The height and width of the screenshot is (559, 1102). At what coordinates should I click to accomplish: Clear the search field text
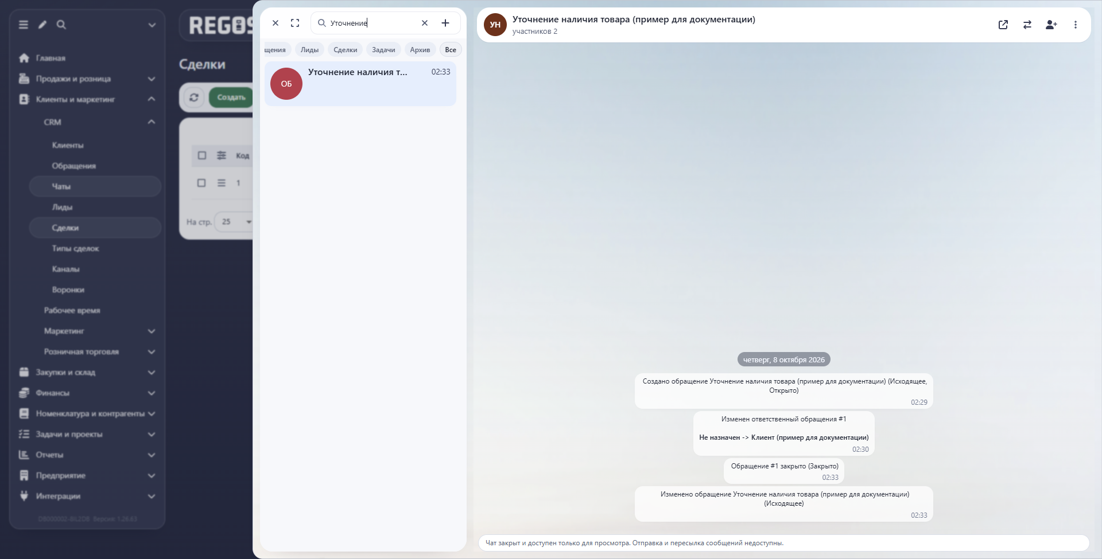click(425, 23)
